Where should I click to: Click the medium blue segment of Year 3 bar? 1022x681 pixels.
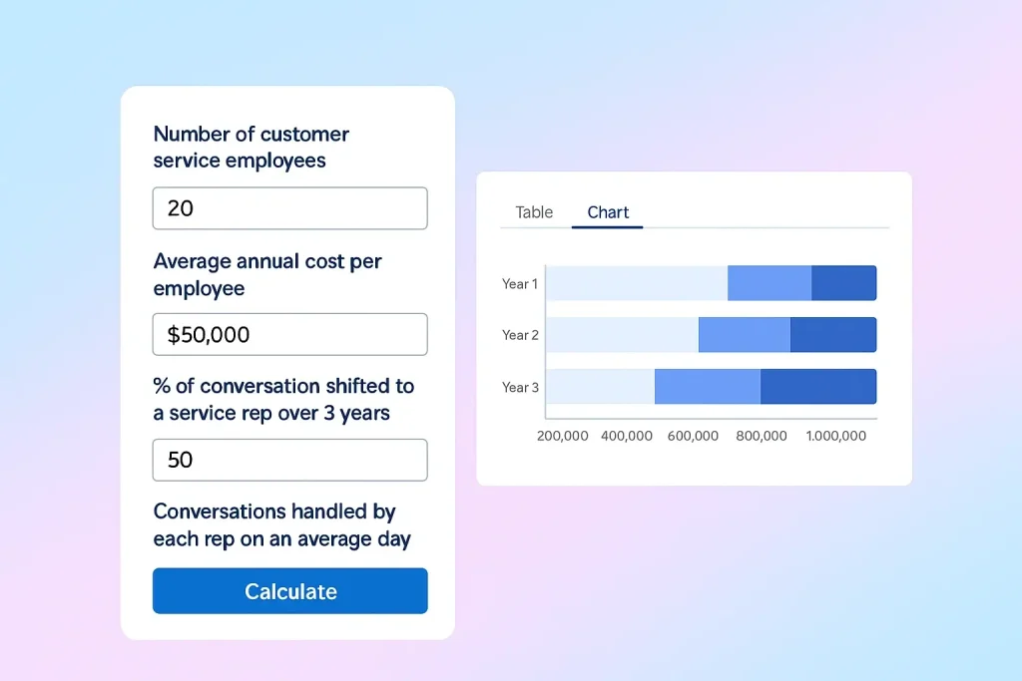coord(708,387)
